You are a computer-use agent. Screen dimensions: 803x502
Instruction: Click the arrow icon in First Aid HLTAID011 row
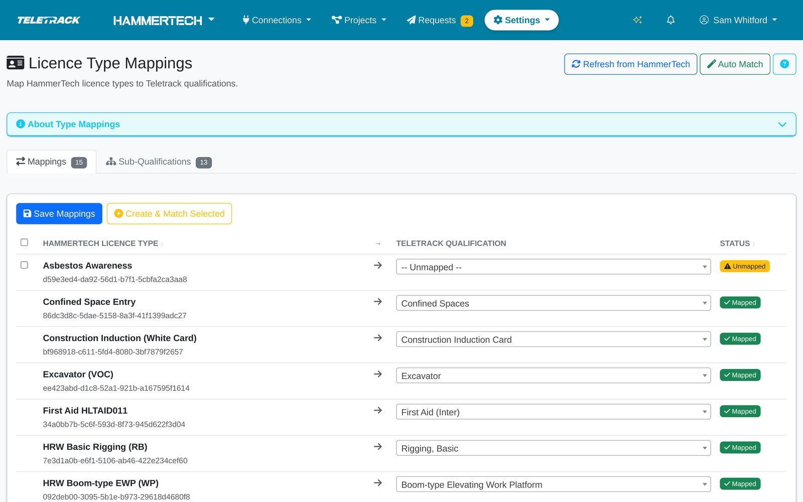(378, 410)
